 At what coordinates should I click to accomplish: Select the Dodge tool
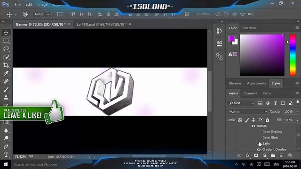6,138
